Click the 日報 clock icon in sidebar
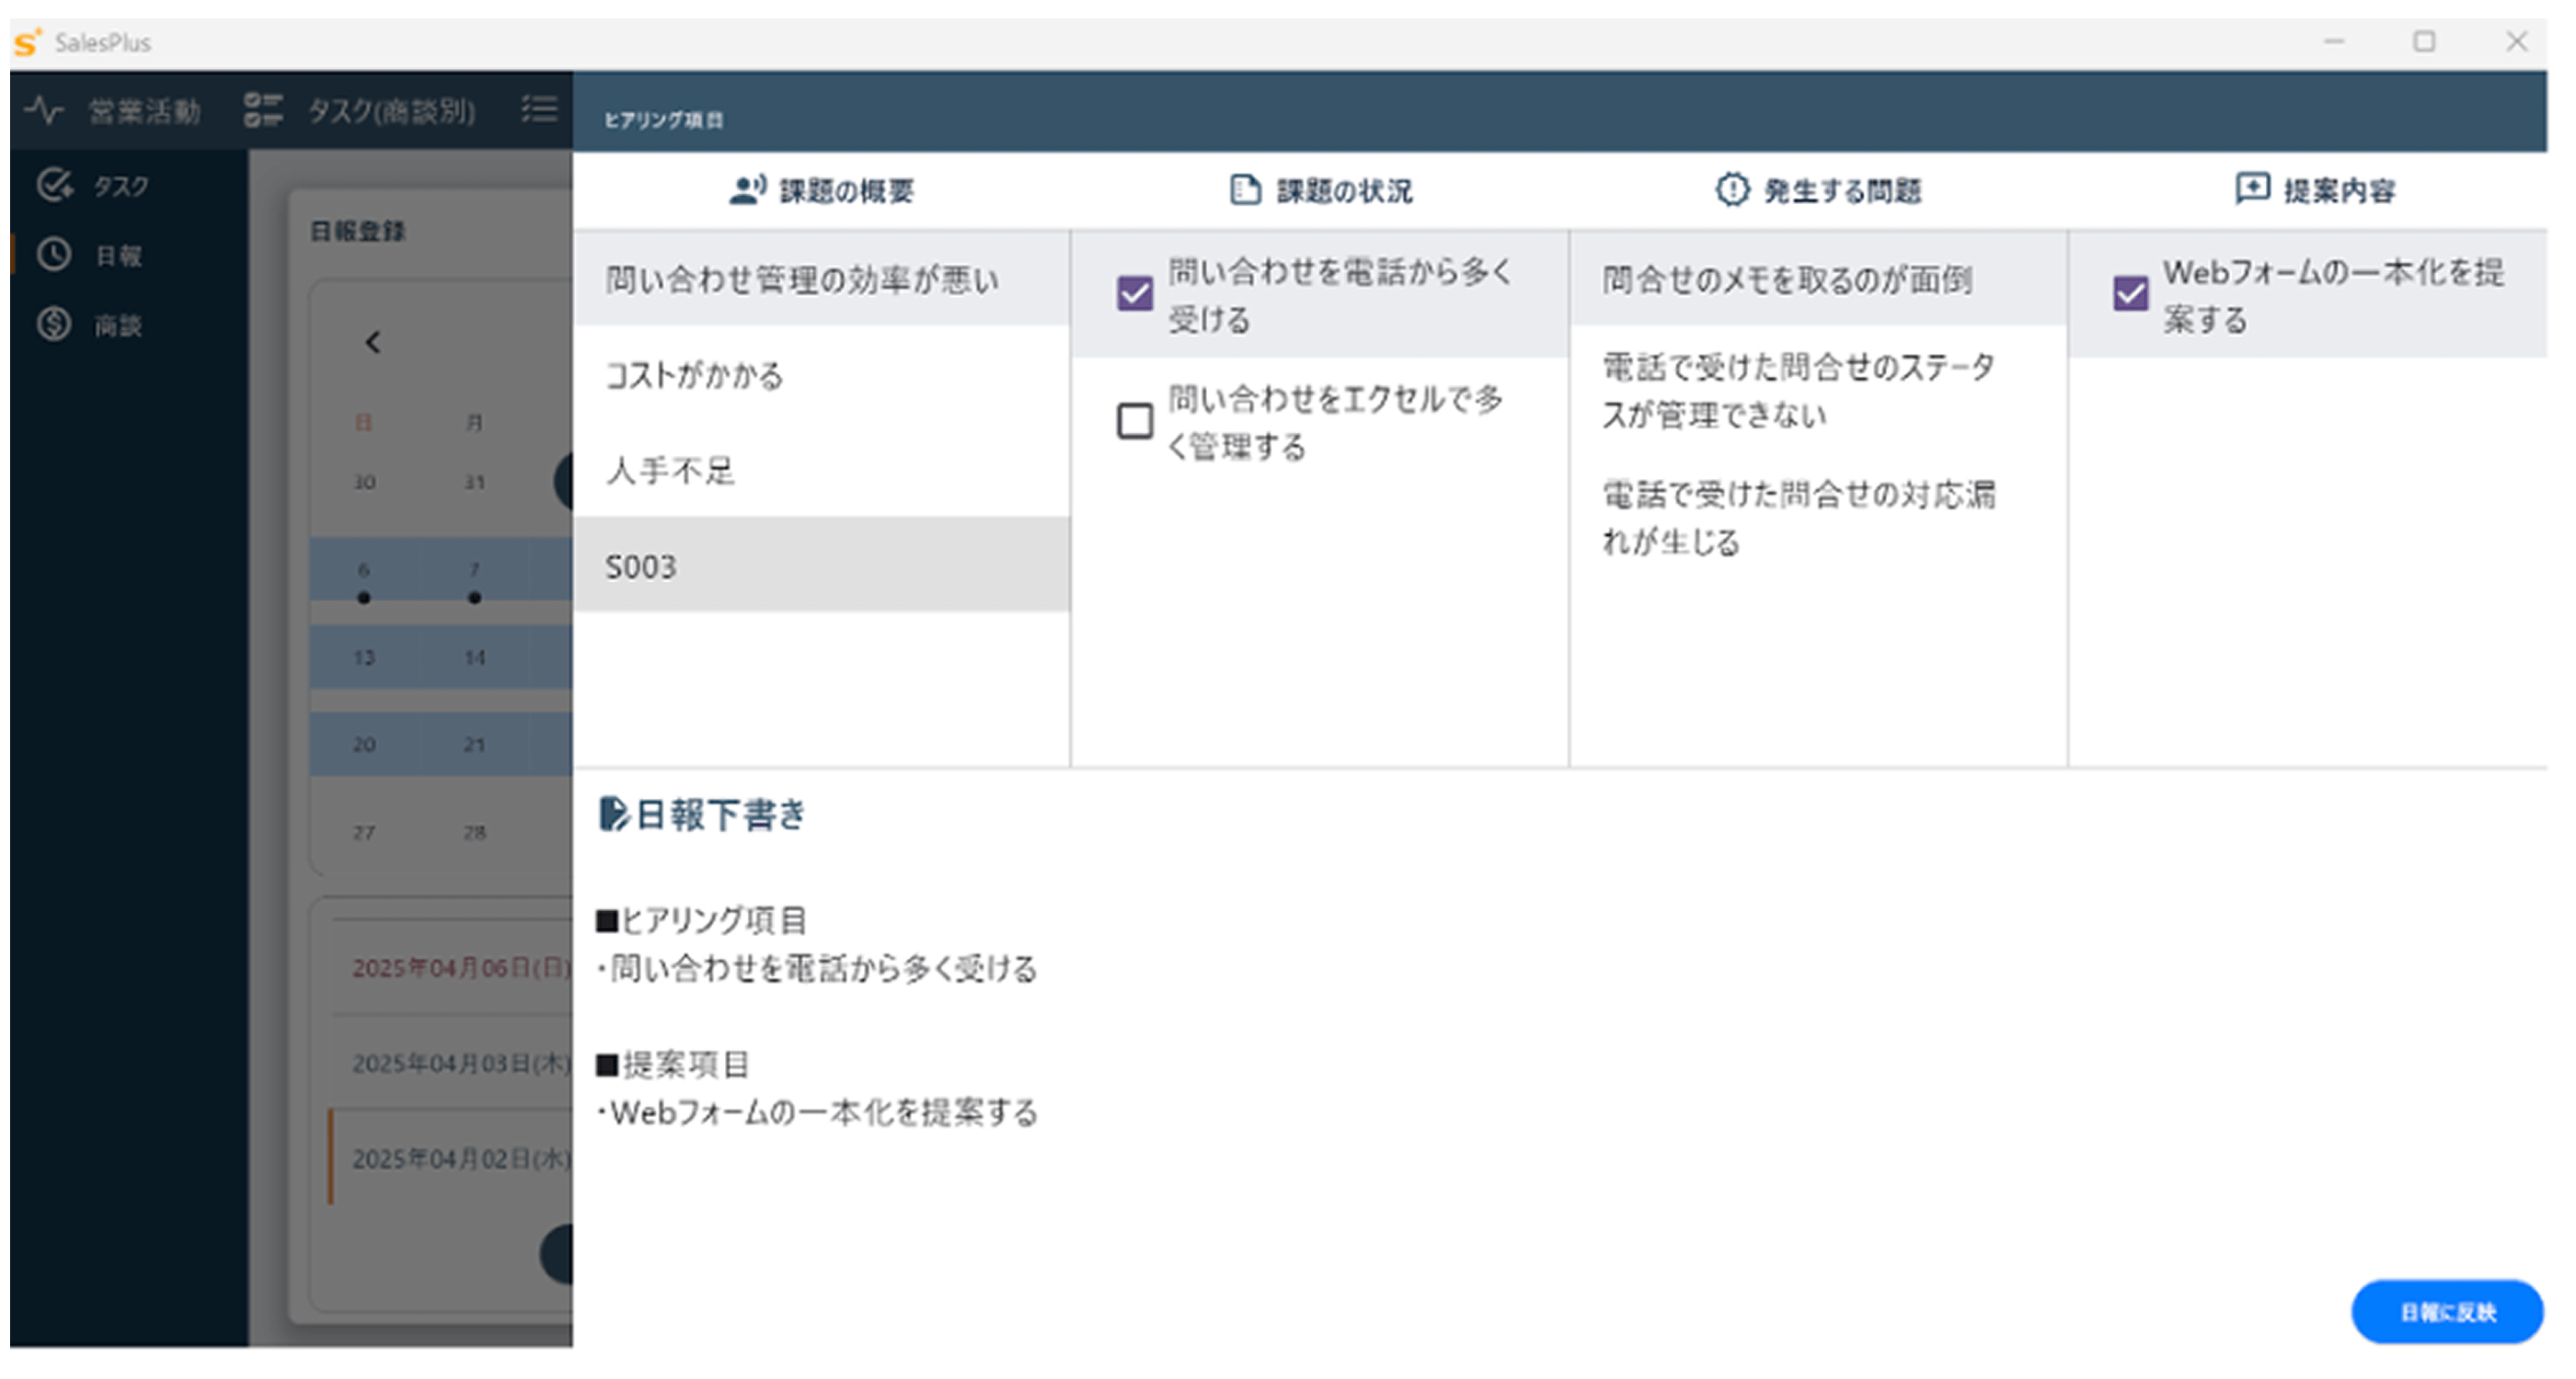This screenshot has width=2576, height=1379. [x=54, y=255]
